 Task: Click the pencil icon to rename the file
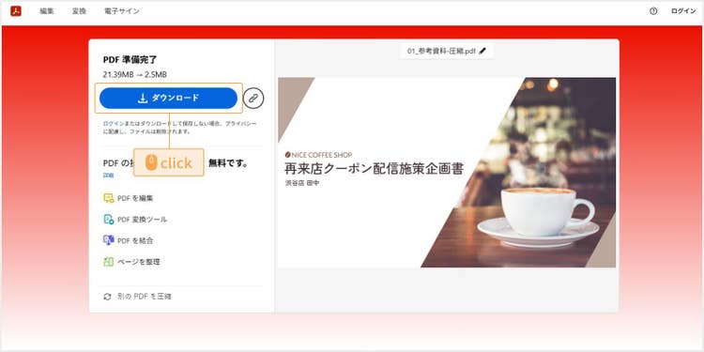click(x=482, y=52)
